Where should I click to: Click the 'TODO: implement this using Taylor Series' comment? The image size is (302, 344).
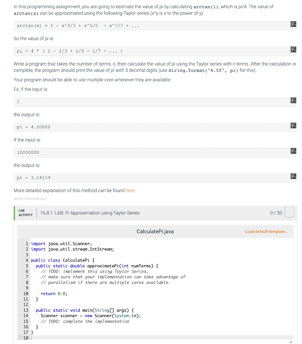[x=94, y=271]
